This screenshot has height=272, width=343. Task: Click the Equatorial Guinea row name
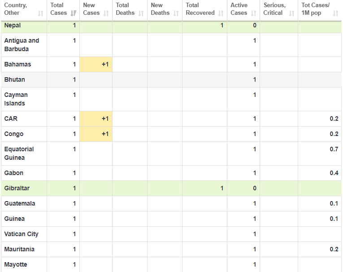point(19,154)
